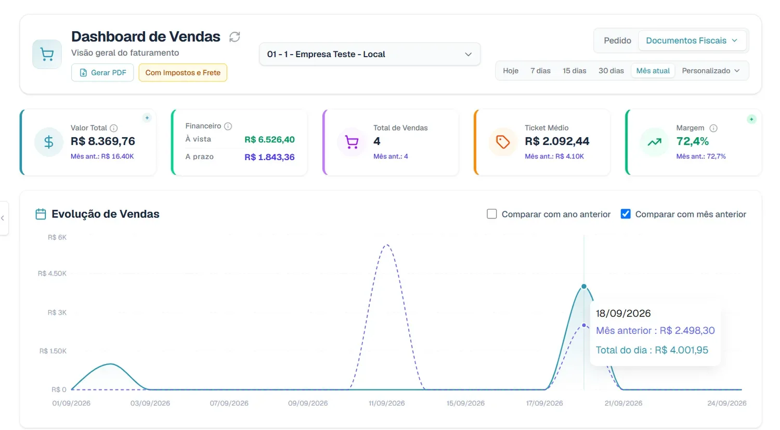Image resolution: width=780 pixels, height=430 pixels.
Task: Click the teal data point on 18/09 chart peak
Action: [584, 286]
